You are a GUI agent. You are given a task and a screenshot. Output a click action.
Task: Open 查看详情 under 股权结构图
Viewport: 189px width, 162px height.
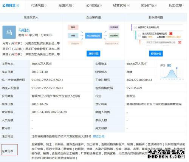[156, 54]
